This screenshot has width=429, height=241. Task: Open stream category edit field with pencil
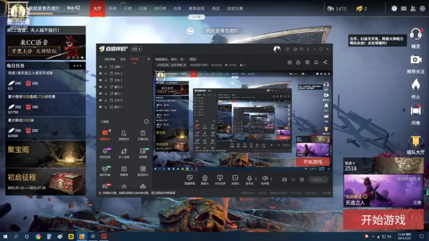click(x=172, y=65)
